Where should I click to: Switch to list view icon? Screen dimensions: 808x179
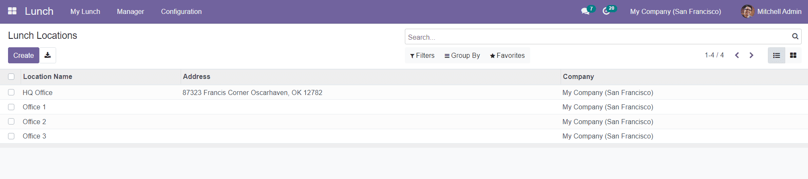click(x=776, y=55)
